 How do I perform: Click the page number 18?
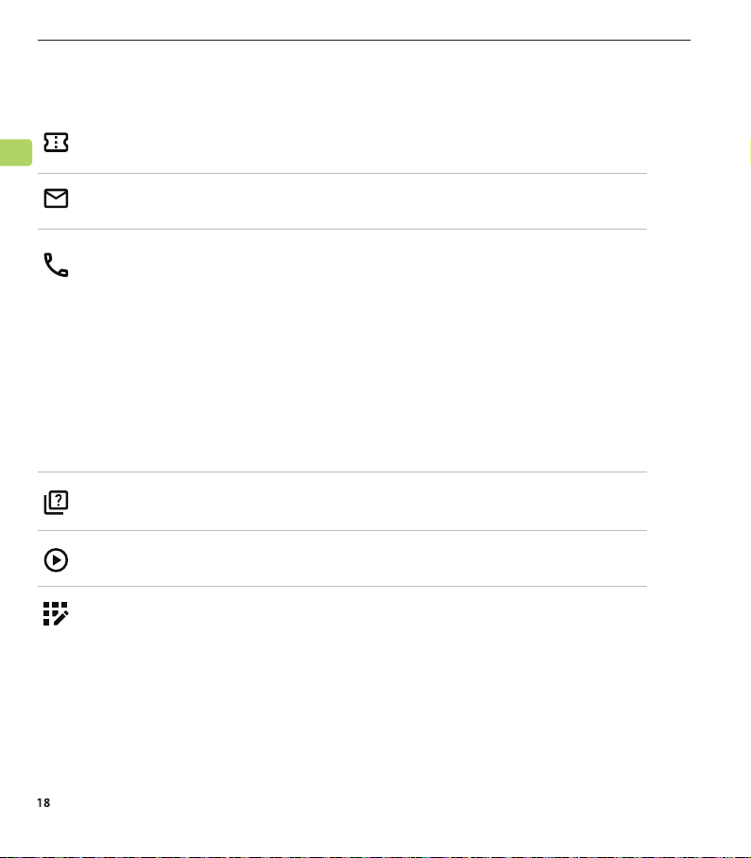coord(43,803)
